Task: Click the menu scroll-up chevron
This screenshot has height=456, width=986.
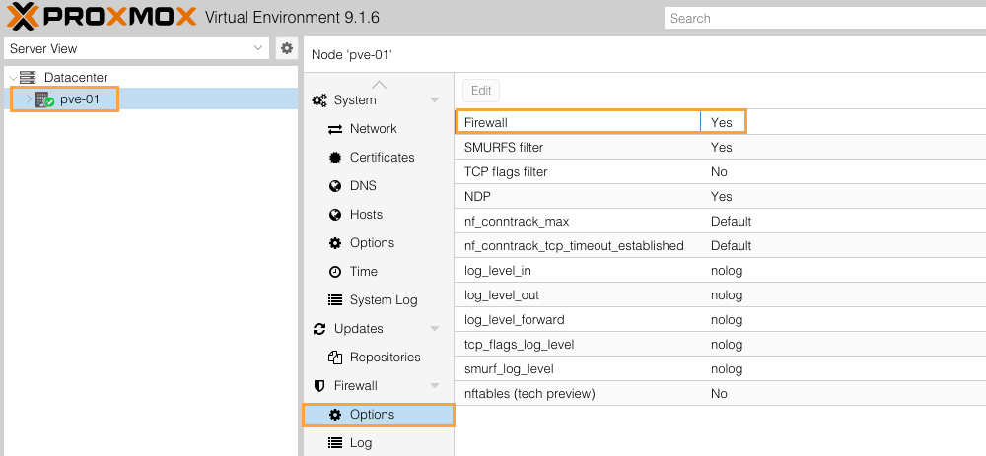Action: [379, 84]
